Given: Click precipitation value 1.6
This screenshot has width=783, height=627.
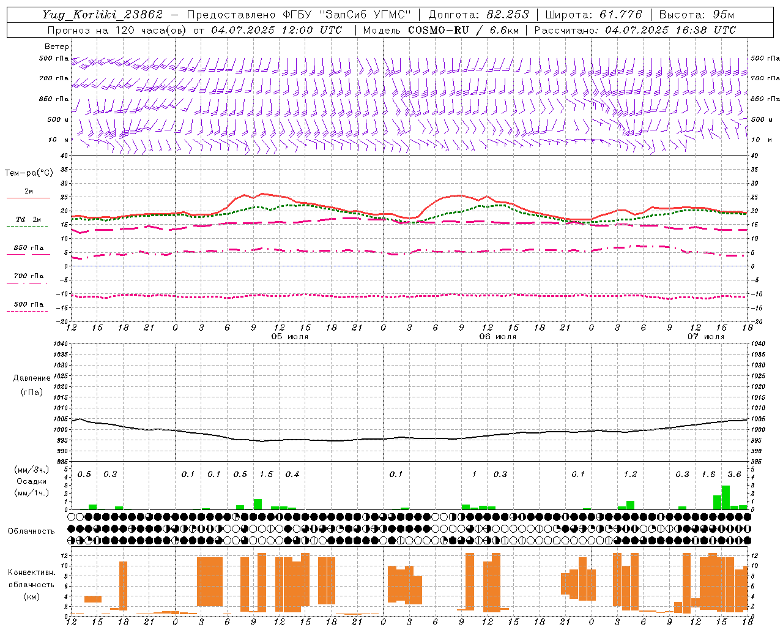Looking at the screenshot, I should (x=708, y=474).
